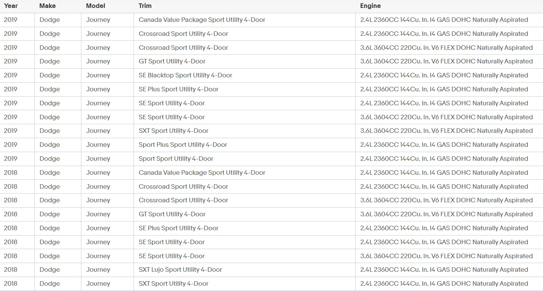Select 'SE Blacktop Sport Utility 4-Door' trim cell
This screenshot has height=291, width=543.
click(x=185, y=75)
